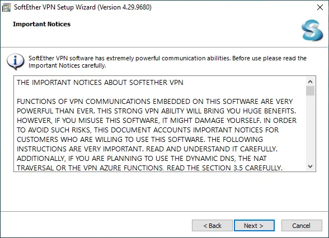Click the scrollbar thumb in notices box
Viewport: 329px width, 238px height.
[310, 91]
